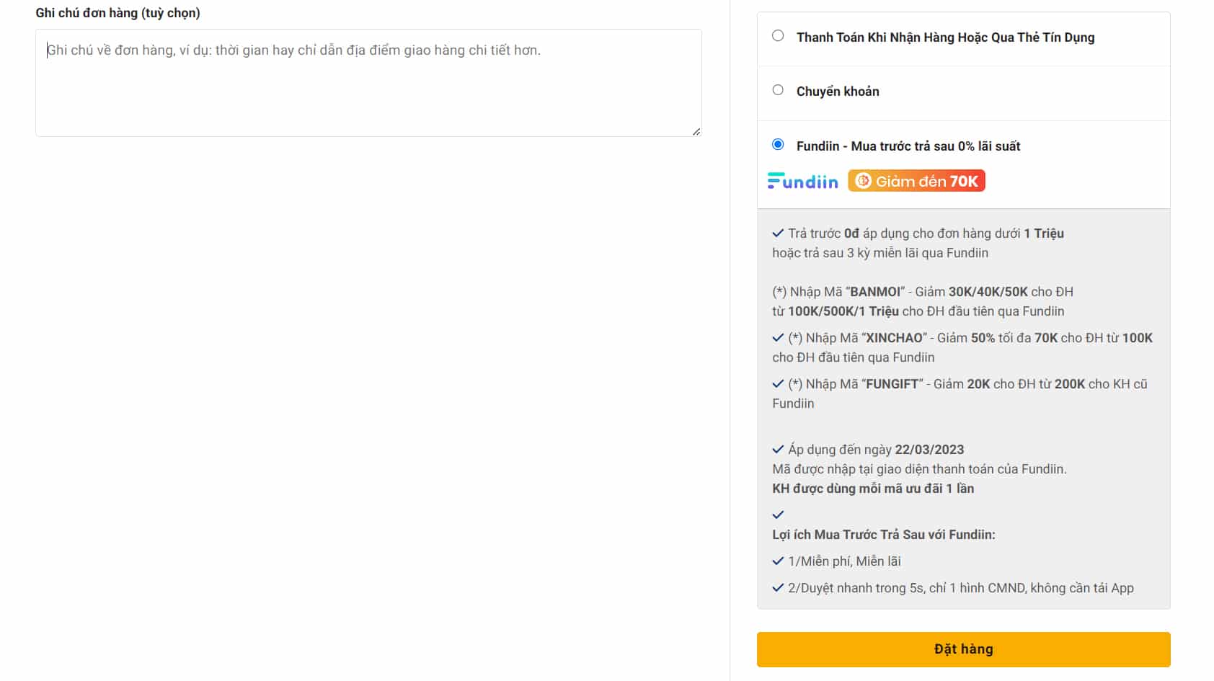Image resolution: width=1214 pixels, height=681 pixels.
Task: Click the checkmark beside 'Áp dụng đến ngày'
Action: coord(778,450)
